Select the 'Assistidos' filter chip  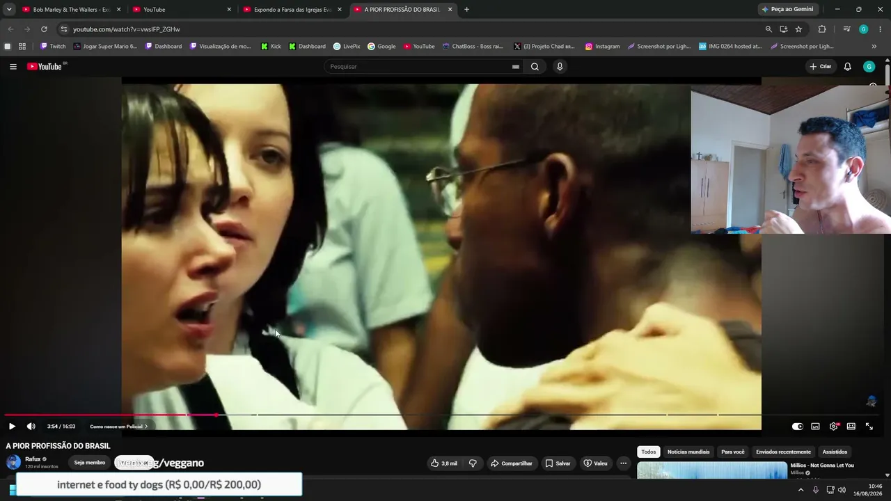pos(835,452)
